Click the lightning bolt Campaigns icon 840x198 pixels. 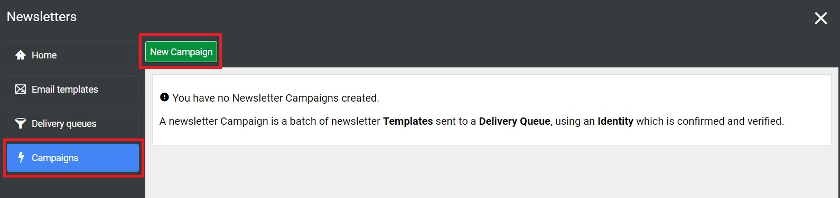coord(22,157)
